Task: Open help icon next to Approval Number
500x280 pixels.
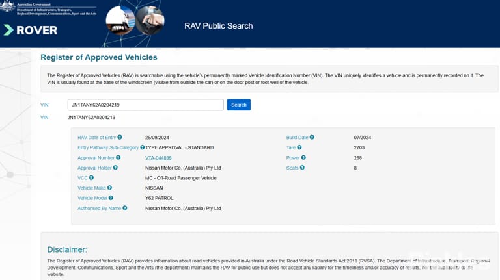Action: [x=118, y=157]
